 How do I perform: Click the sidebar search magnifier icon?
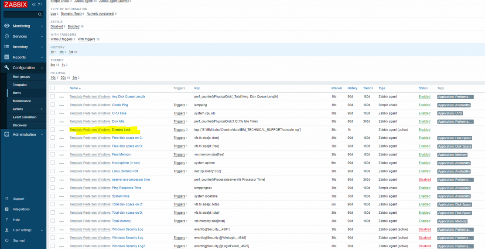click(x=40, y=14)
